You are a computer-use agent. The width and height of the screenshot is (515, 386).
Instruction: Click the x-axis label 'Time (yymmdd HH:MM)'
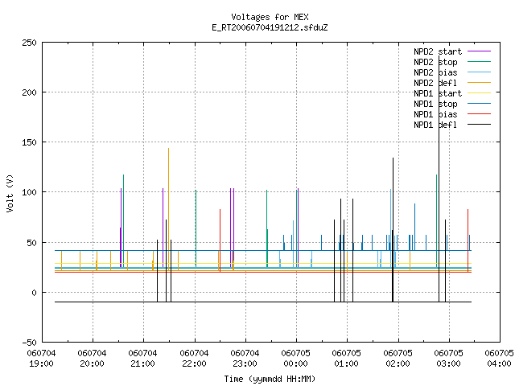pos(270,379)
